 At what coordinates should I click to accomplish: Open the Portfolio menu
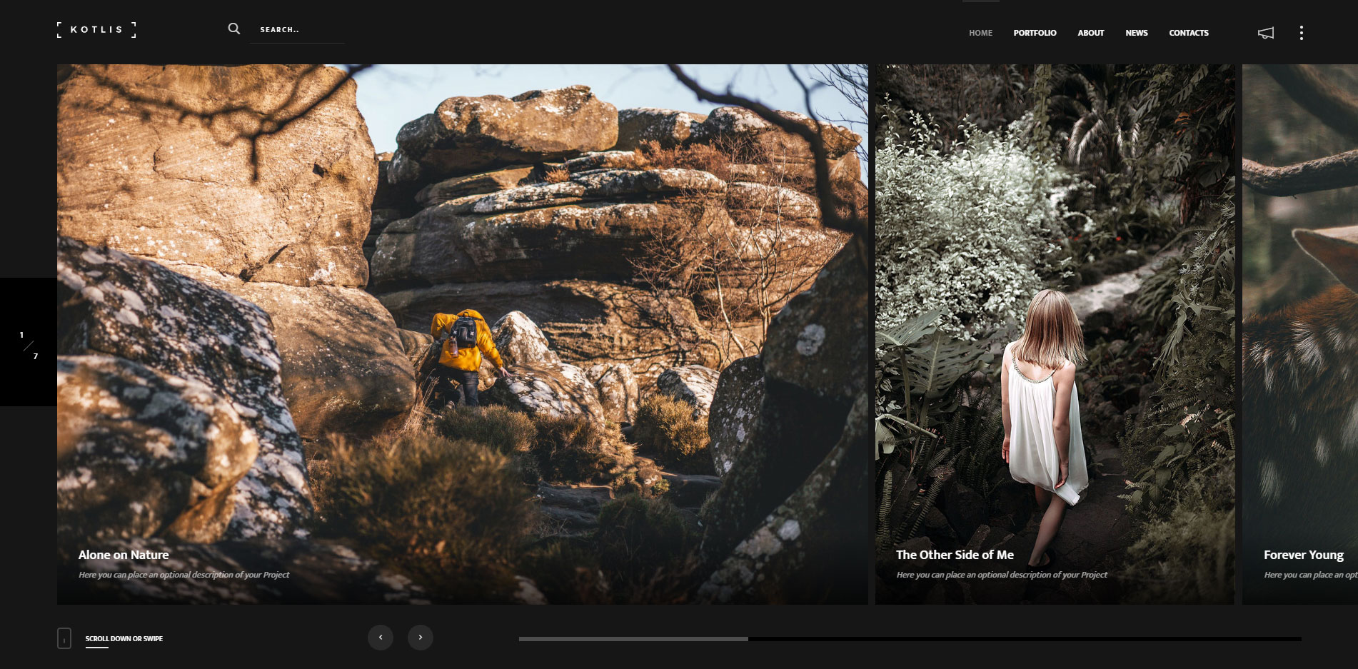(1035, 33)
